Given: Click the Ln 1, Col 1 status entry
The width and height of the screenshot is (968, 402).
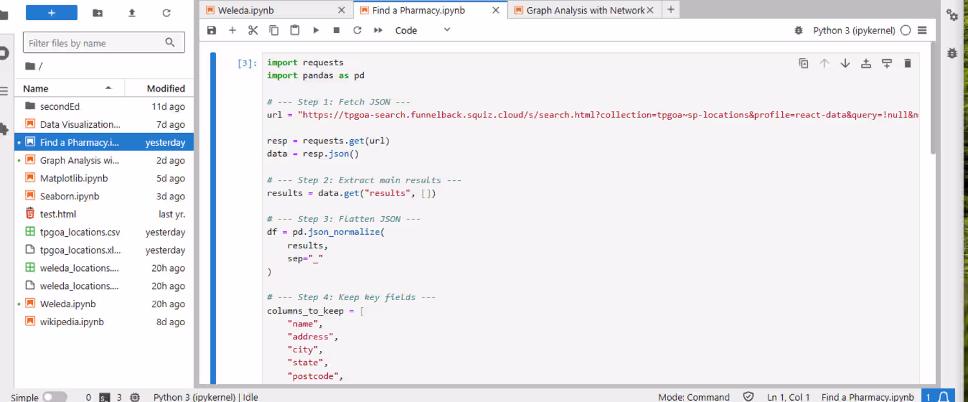Looking at the screenshot, I should [x=787, y=397].
